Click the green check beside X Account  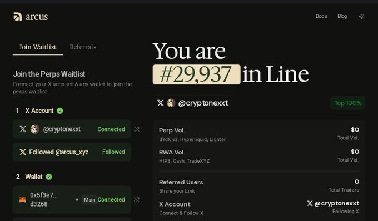[x=60, y=110]
